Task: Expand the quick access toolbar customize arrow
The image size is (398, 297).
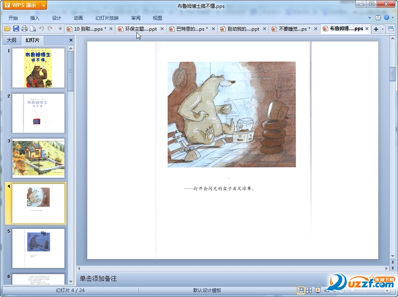Action: pyautogui.click(x=60, y=29)
